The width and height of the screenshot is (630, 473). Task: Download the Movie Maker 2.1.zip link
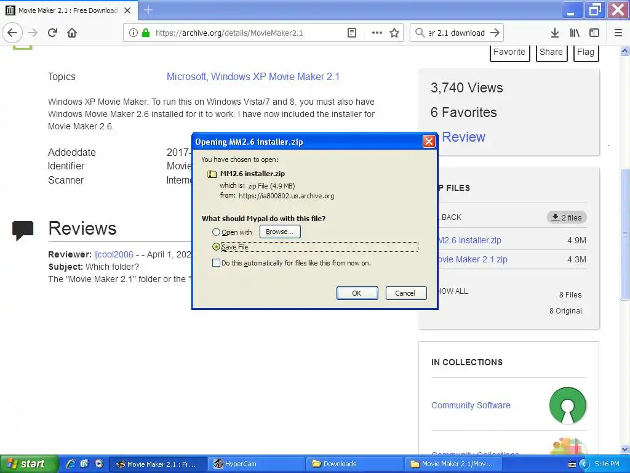tap(472, 259)
